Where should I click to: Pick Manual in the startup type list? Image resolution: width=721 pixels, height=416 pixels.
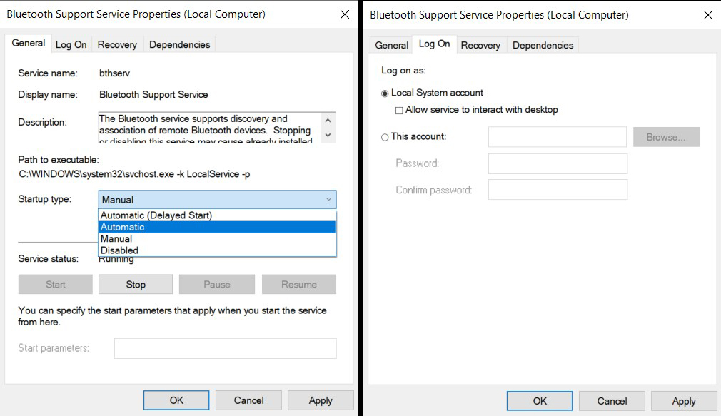coord(217,238)
